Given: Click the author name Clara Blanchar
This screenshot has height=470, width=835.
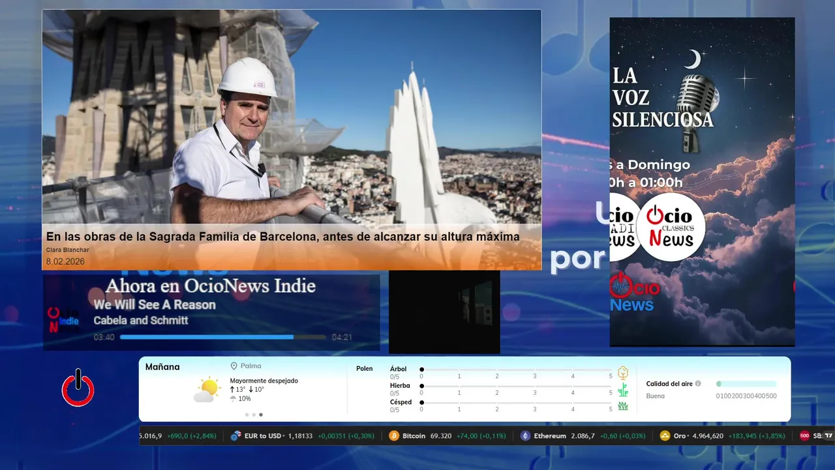Looking at the screenshot, I should [x=68, y=250].
